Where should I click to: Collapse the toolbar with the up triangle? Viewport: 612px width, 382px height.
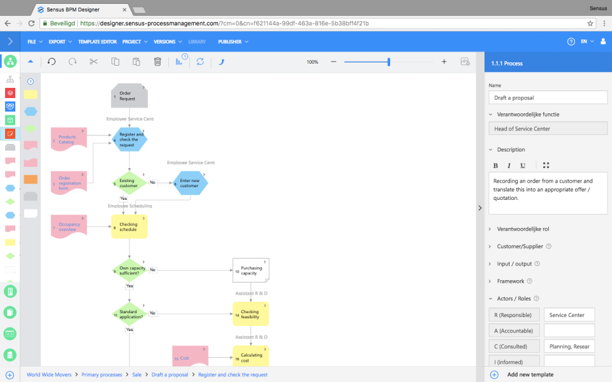point(31,61)
